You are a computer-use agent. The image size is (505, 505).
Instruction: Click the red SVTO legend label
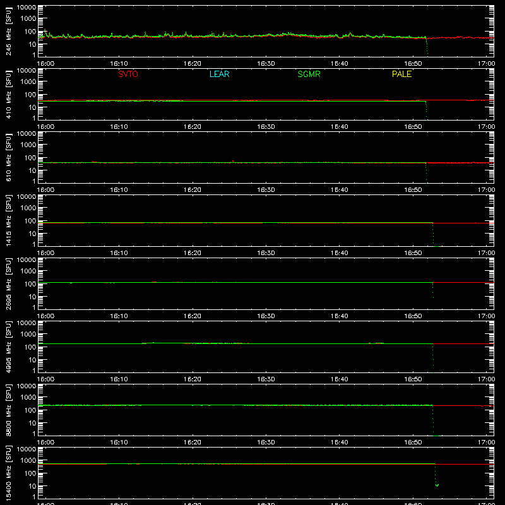click(x=128, y=74)
